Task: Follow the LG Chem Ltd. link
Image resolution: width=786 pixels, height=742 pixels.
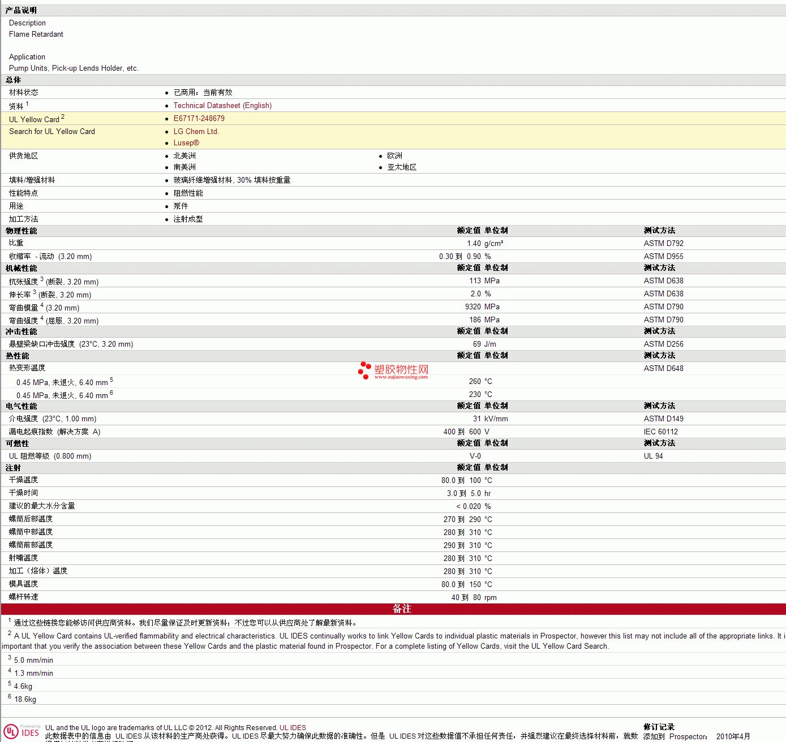Action: tap(196, 132)
